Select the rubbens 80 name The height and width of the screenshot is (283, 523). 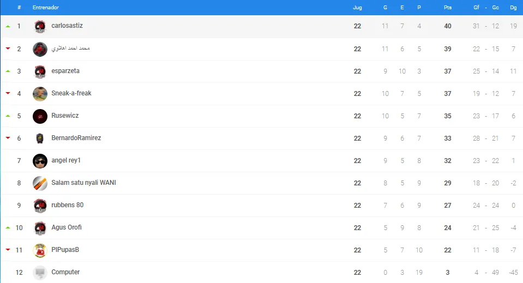[x=68, y=204]
